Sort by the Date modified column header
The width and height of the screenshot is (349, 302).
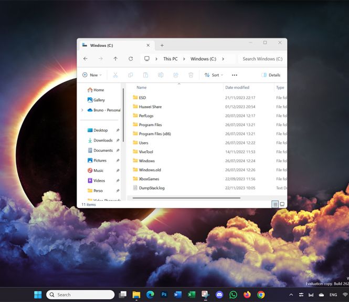point(237,88)
